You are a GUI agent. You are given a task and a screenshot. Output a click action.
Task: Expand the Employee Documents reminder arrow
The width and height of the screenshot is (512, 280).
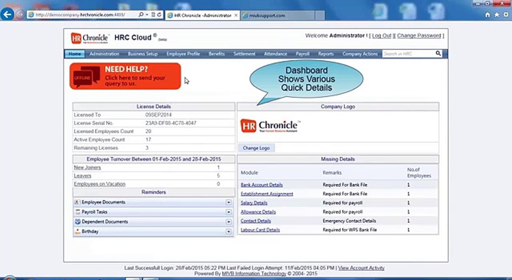click(229, 202)
